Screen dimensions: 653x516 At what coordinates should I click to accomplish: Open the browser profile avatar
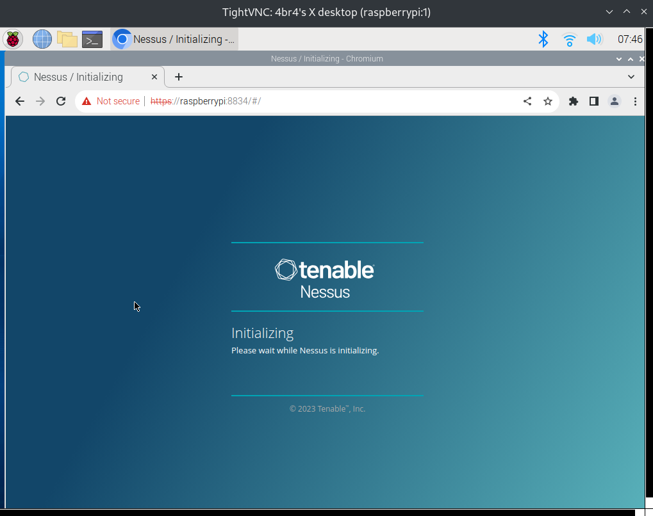tap(614, 101)
